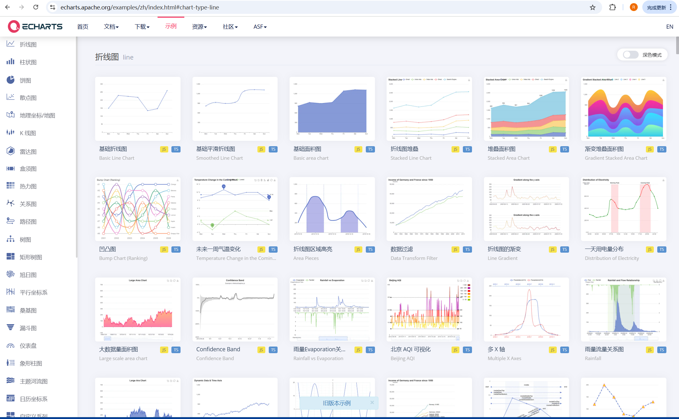Expand the 资源 dropdown menu

[x=199, y=27]
